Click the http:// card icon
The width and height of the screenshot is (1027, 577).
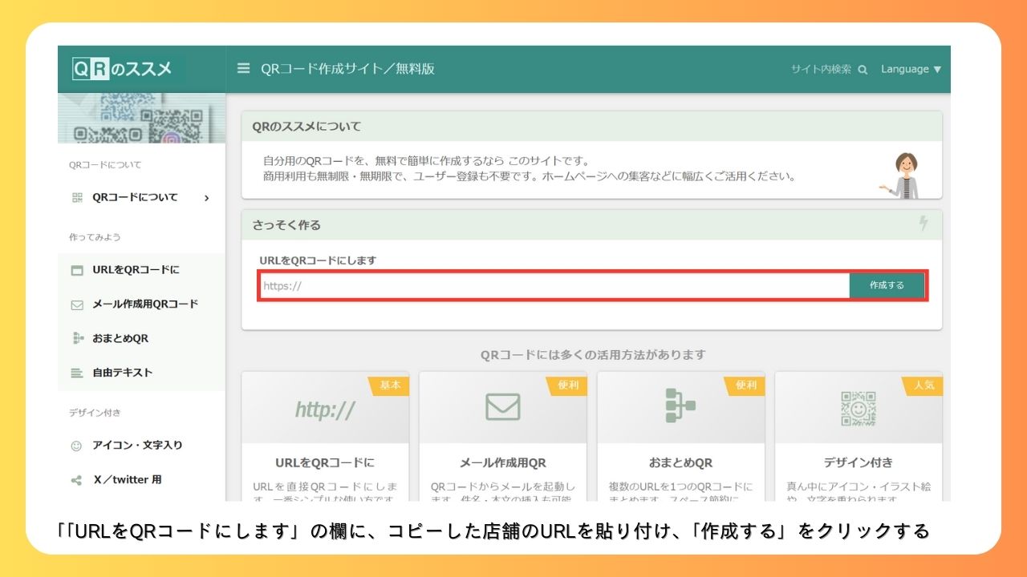pyautogui.click(x=325, y=410)
